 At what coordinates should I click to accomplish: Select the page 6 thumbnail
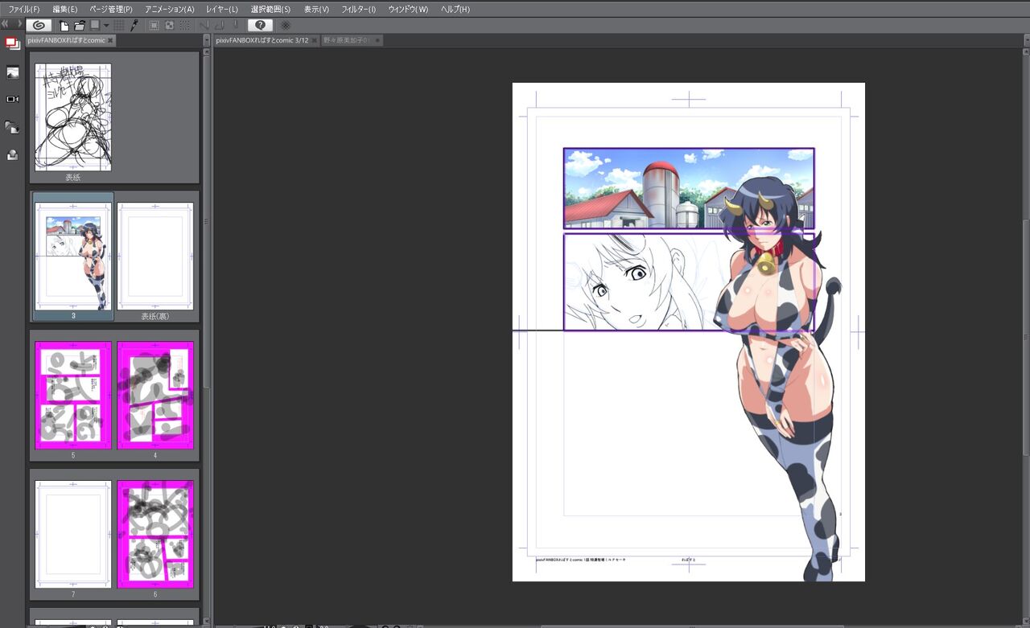155,534
